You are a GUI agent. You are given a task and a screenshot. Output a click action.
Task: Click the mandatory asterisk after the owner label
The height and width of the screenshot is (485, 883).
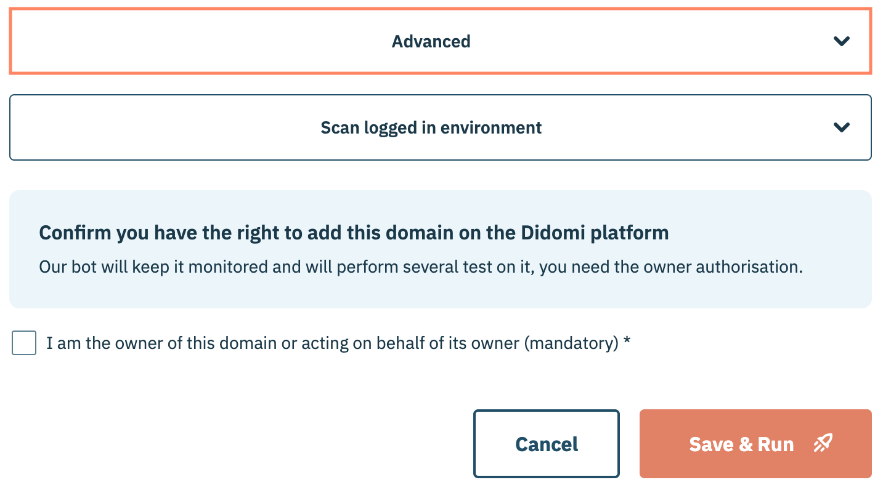(627, 343)
